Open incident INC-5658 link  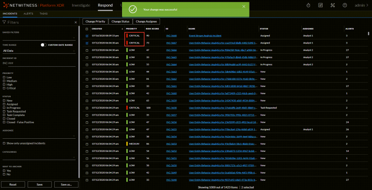pos(171,108)
